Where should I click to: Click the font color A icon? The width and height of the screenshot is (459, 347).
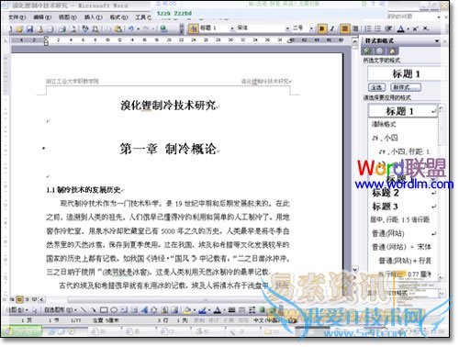tap(401, 28)
